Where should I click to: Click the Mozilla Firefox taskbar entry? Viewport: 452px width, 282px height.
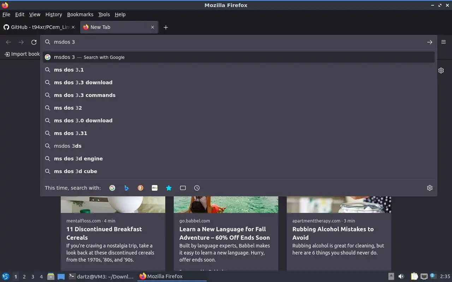pos(172,276)
